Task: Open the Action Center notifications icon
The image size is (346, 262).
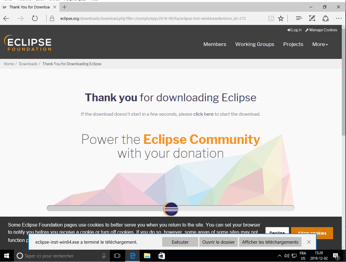Action: 336,256
